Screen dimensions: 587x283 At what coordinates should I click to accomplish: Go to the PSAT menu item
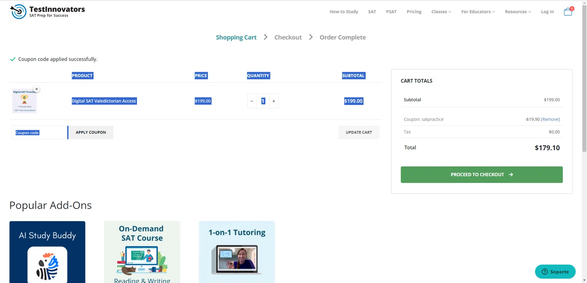[391, 12]
